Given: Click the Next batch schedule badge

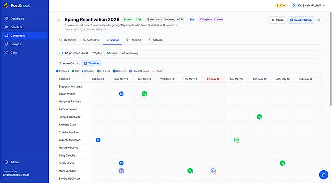Looking at the screenshot, I should 166,20.
